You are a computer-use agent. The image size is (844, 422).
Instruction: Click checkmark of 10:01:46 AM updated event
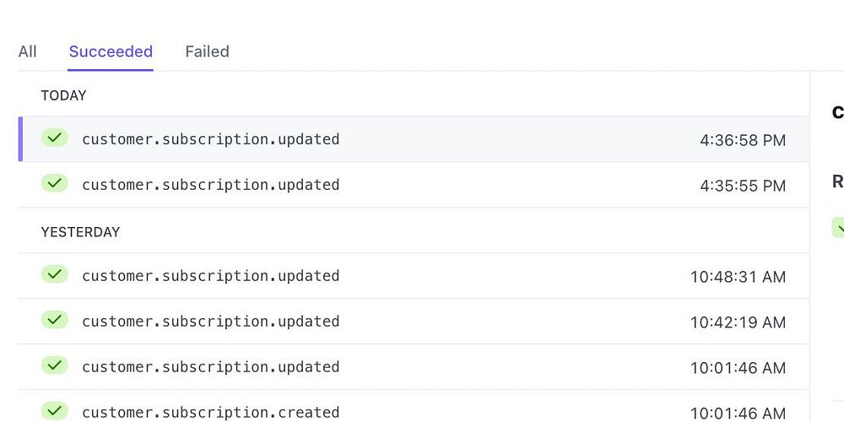tap(54, 365)
